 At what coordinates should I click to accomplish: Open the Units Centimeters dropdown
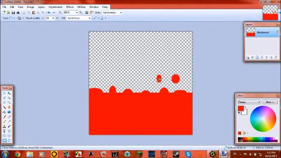pyautogui.click(x=121, y=13)
